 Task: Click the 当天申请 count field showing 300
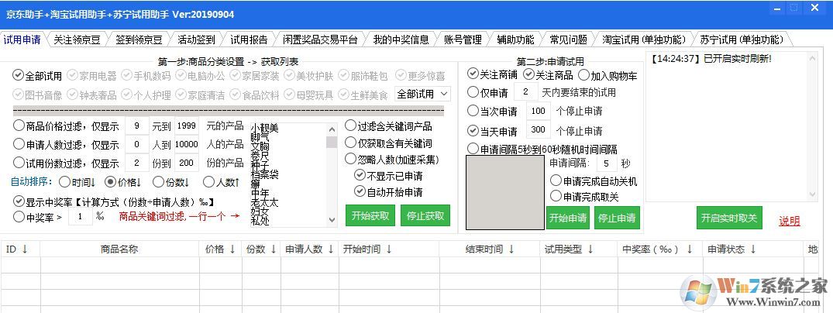(538, 130)
